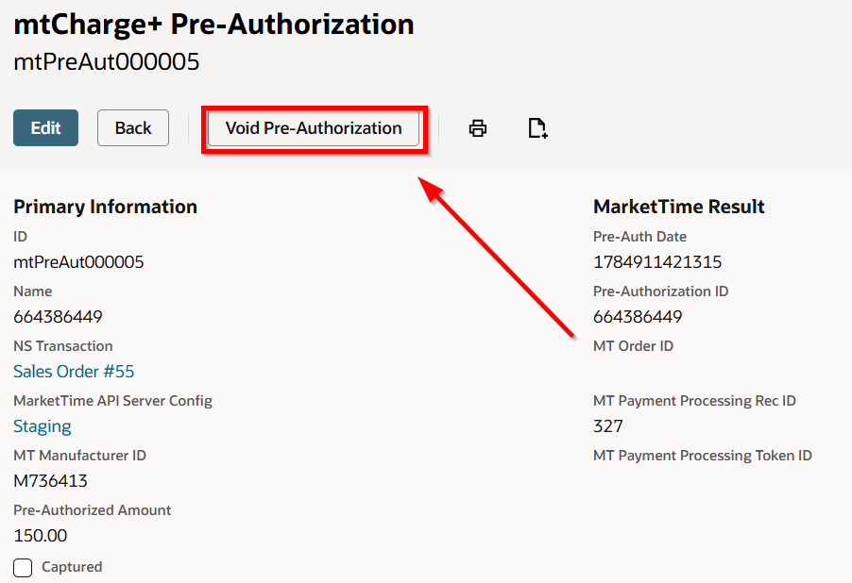
Task: Click the Pre-Authorized Amount value 150.00
Action: tap(41, 536)
